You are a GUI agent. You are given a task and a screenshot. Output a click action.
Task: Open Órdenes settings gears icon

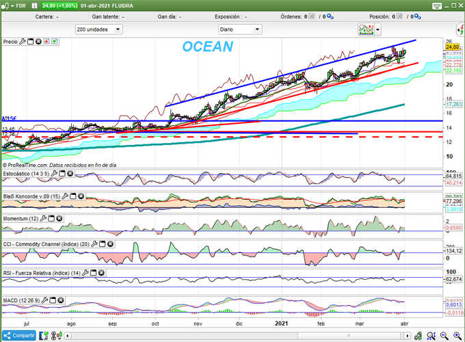[330, 17]
